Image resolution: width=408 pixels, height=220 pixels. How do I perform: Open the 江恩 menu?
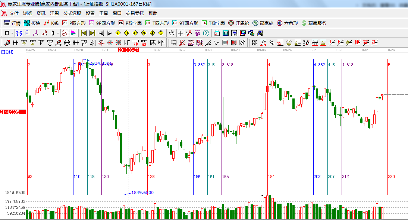[54, 13]
